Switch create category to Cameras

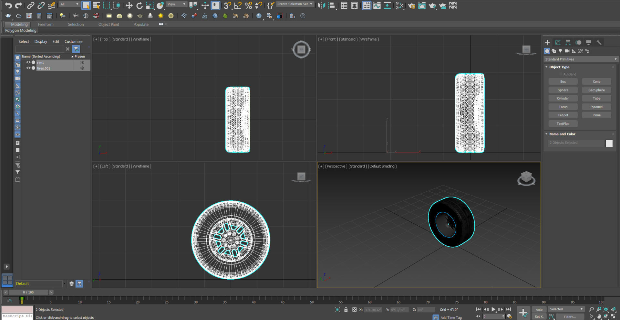[x=567, y=51]
